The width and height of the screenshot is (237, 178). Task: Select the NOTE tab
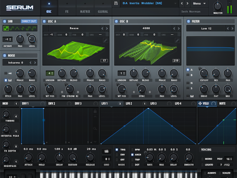click(x=227, y=103)
